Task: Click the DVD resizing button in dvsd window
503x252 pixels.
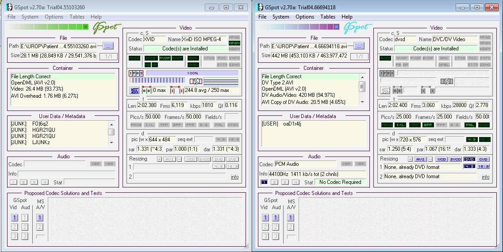Action: pos(469,159)
